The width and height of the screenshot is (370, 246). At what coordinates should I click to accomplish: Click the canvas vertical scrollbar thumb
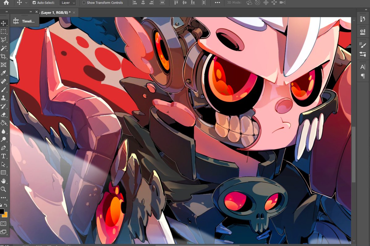point(354,155)
